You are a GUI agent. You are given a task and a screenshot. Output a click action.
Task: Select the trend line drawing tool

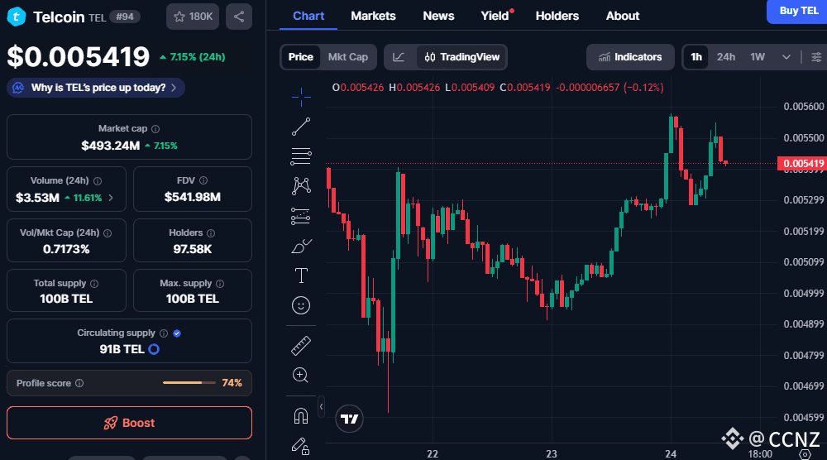click(x=301, y=127)
